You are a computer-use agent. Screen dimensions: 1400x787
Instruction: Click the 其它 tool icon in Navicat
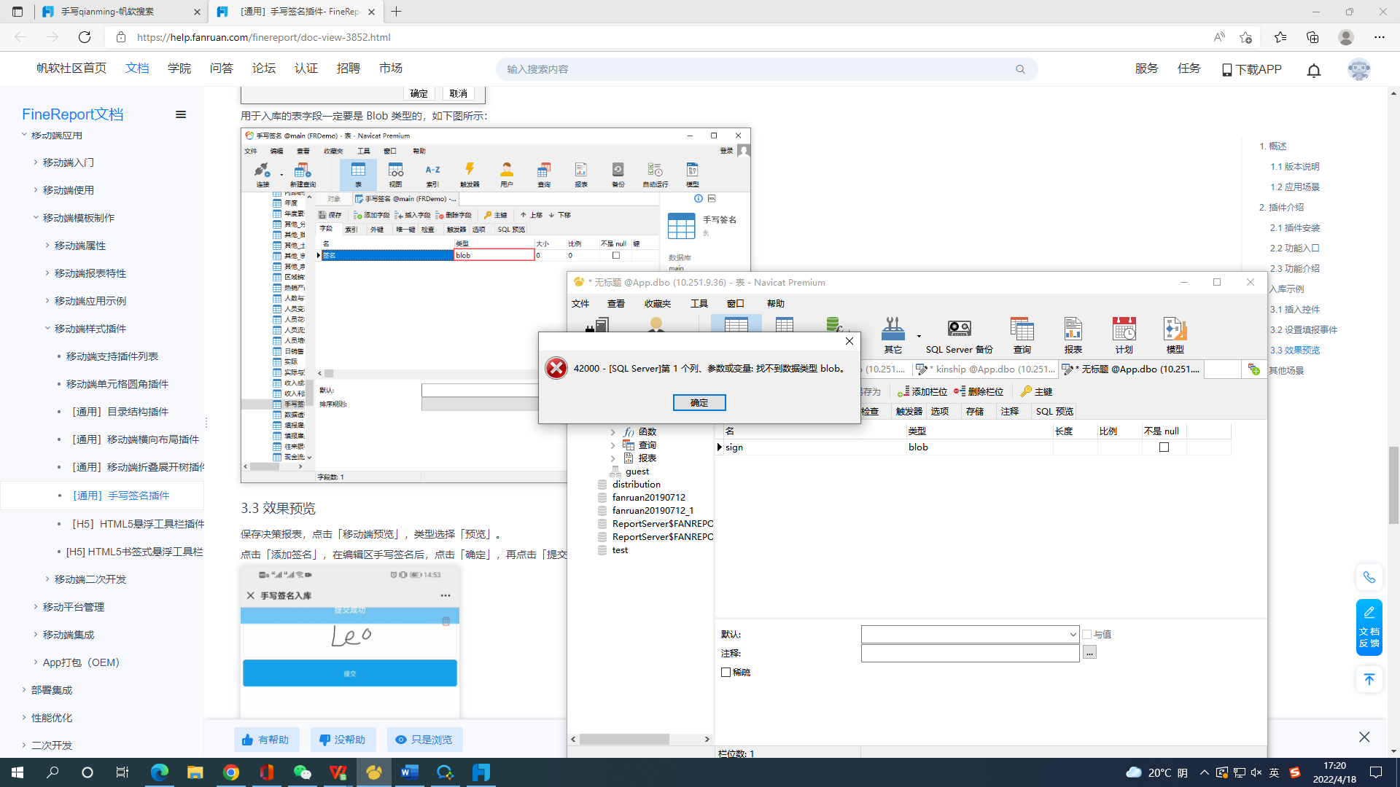(x=892, y=337)
